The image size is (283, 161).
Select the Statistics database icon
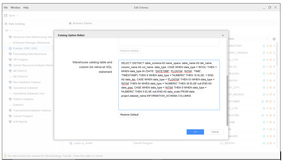click(10, 105)
